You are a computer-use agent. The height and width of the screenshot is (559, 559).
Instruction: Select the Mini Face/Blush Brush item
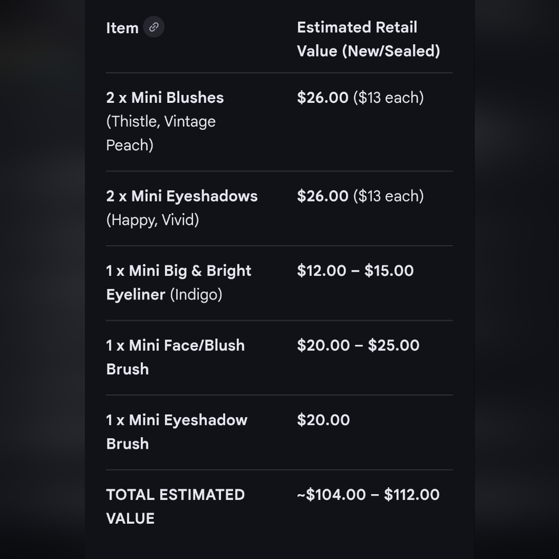point(176,357)
